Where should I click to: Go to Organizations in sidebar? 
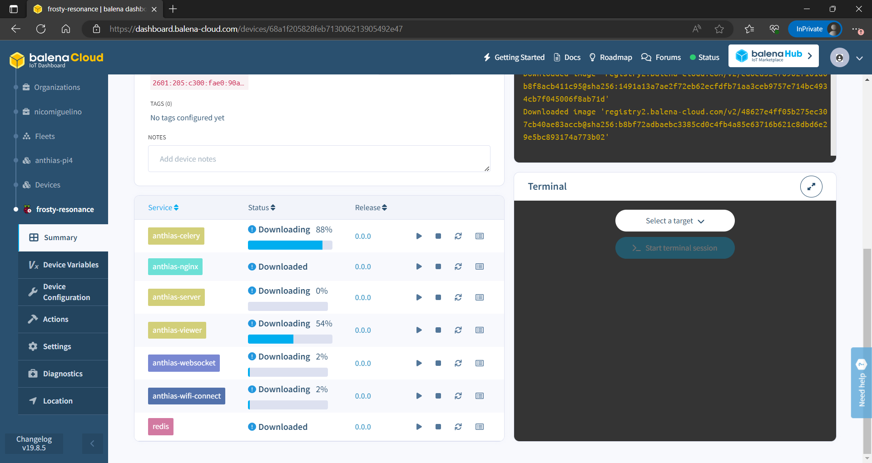tap(51, 87)
